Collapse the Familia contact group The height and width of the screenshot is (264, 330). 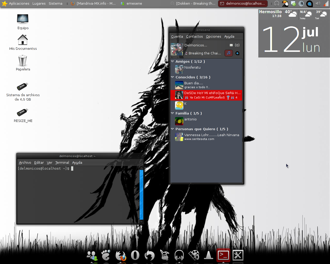(x=172, y=113)
